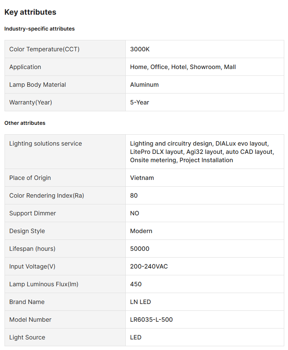Click the Other attributes subheading
Screen dimensions: 288x350
25,123
